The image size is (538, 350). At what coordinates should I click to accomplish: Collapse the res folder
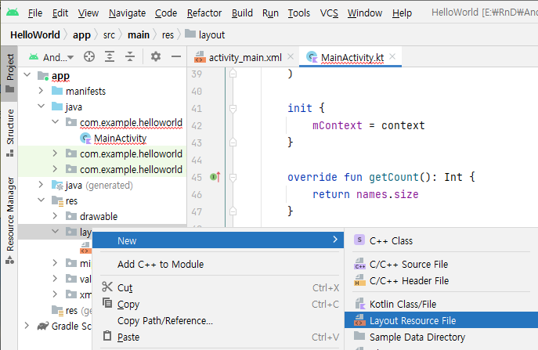(42, 200)
